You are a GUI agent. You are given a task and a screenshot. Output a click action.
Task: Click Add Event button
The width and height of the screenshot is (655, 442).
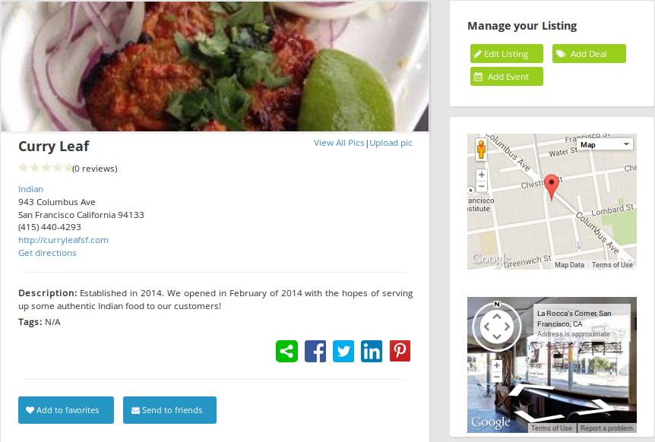pyautogui.click(x=507, y=77)
